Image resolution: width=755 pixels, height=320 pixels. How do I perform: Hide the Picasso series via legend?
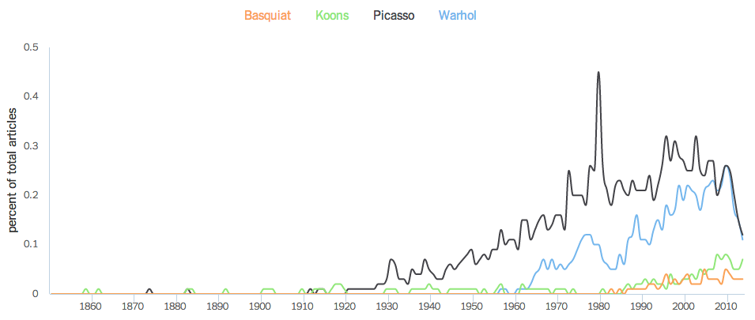(x=394, y=16)
